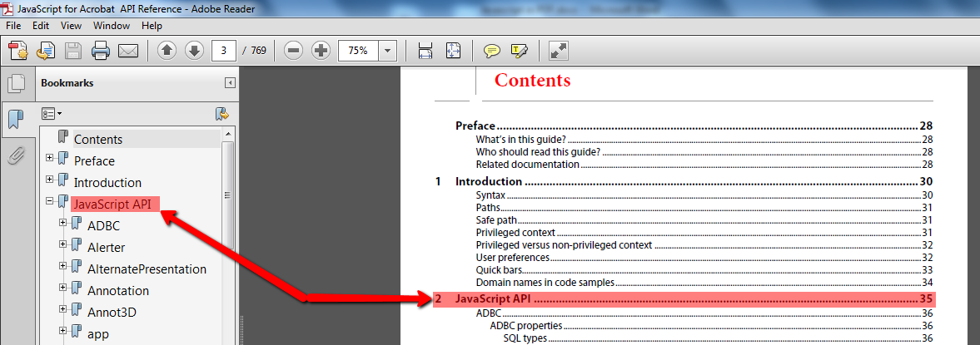Open '2 JavaScript API' contents entry
The width and height of the screenshot is (980, 345).
[x=684, y=298]
